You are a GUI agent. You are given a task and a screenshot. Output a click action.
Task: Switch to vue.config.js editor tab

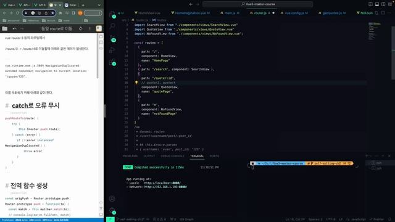click(x=294, y=13)
